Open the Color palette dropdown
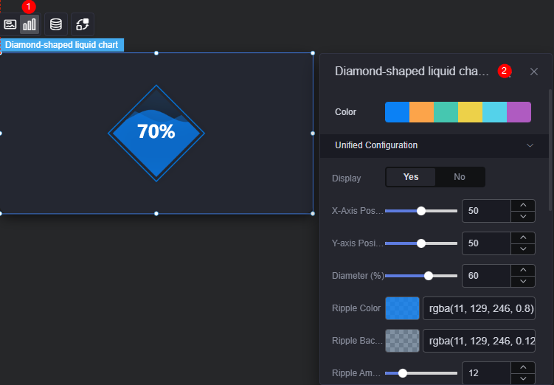The height and width of the screenshot is (385, 554). 458,112
